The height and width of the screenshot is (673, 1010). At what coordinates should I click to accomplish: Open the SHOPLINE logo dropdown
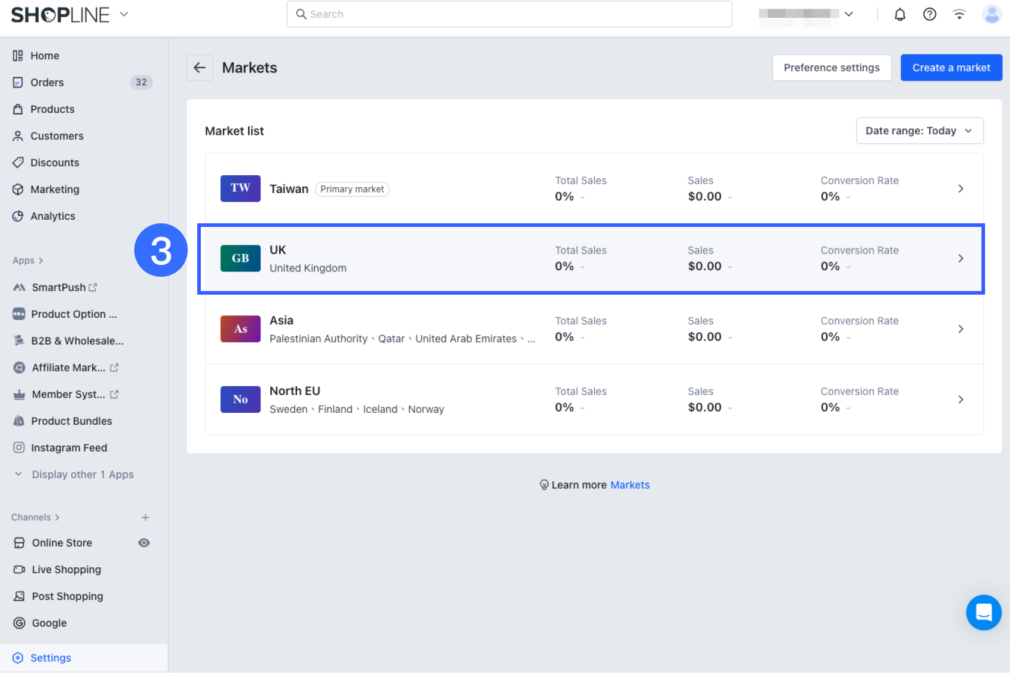(x=124, y=14)
